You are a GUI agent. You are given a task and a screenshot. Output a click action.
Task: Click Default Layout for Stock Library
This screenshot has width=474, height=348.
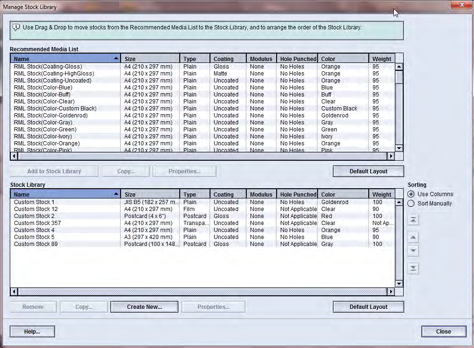pos(368,307)
